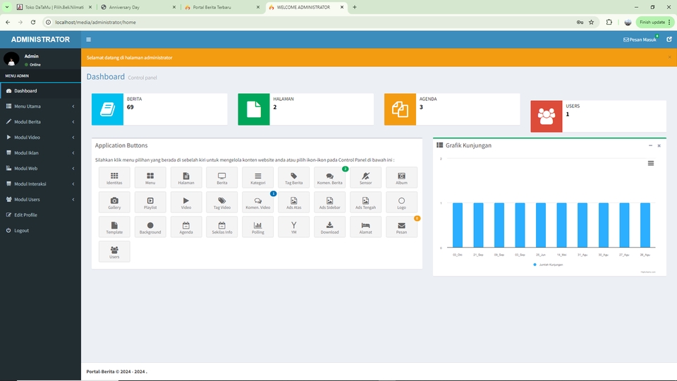Expand the Modul Berita sidebar item
Viewport: 677px width, 381px height.
pyautogui.click(x=41, y=122)
